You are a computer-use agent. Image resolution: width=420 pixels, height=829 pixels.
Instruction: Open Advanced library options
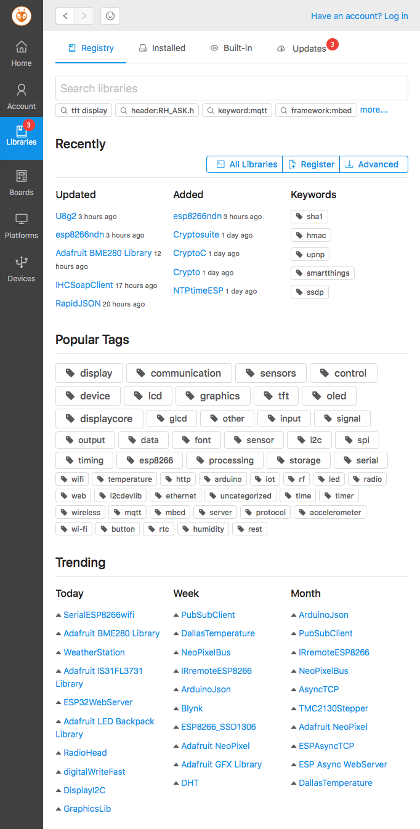374,164
